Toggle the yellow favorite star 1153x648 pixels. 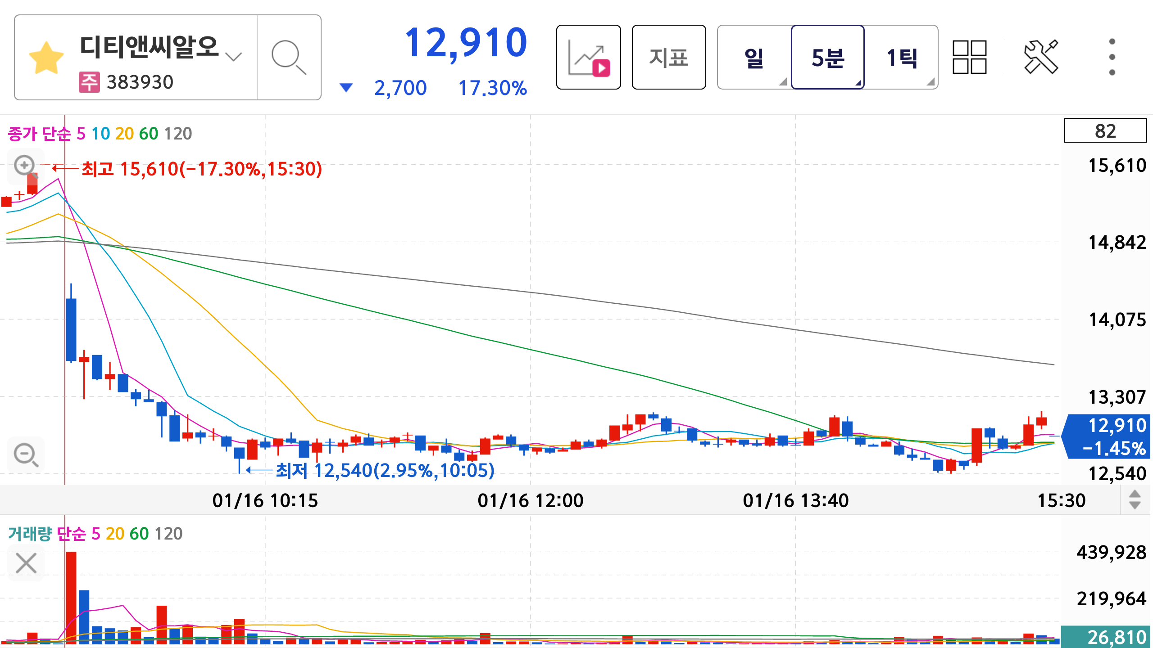tap(46, 58)
